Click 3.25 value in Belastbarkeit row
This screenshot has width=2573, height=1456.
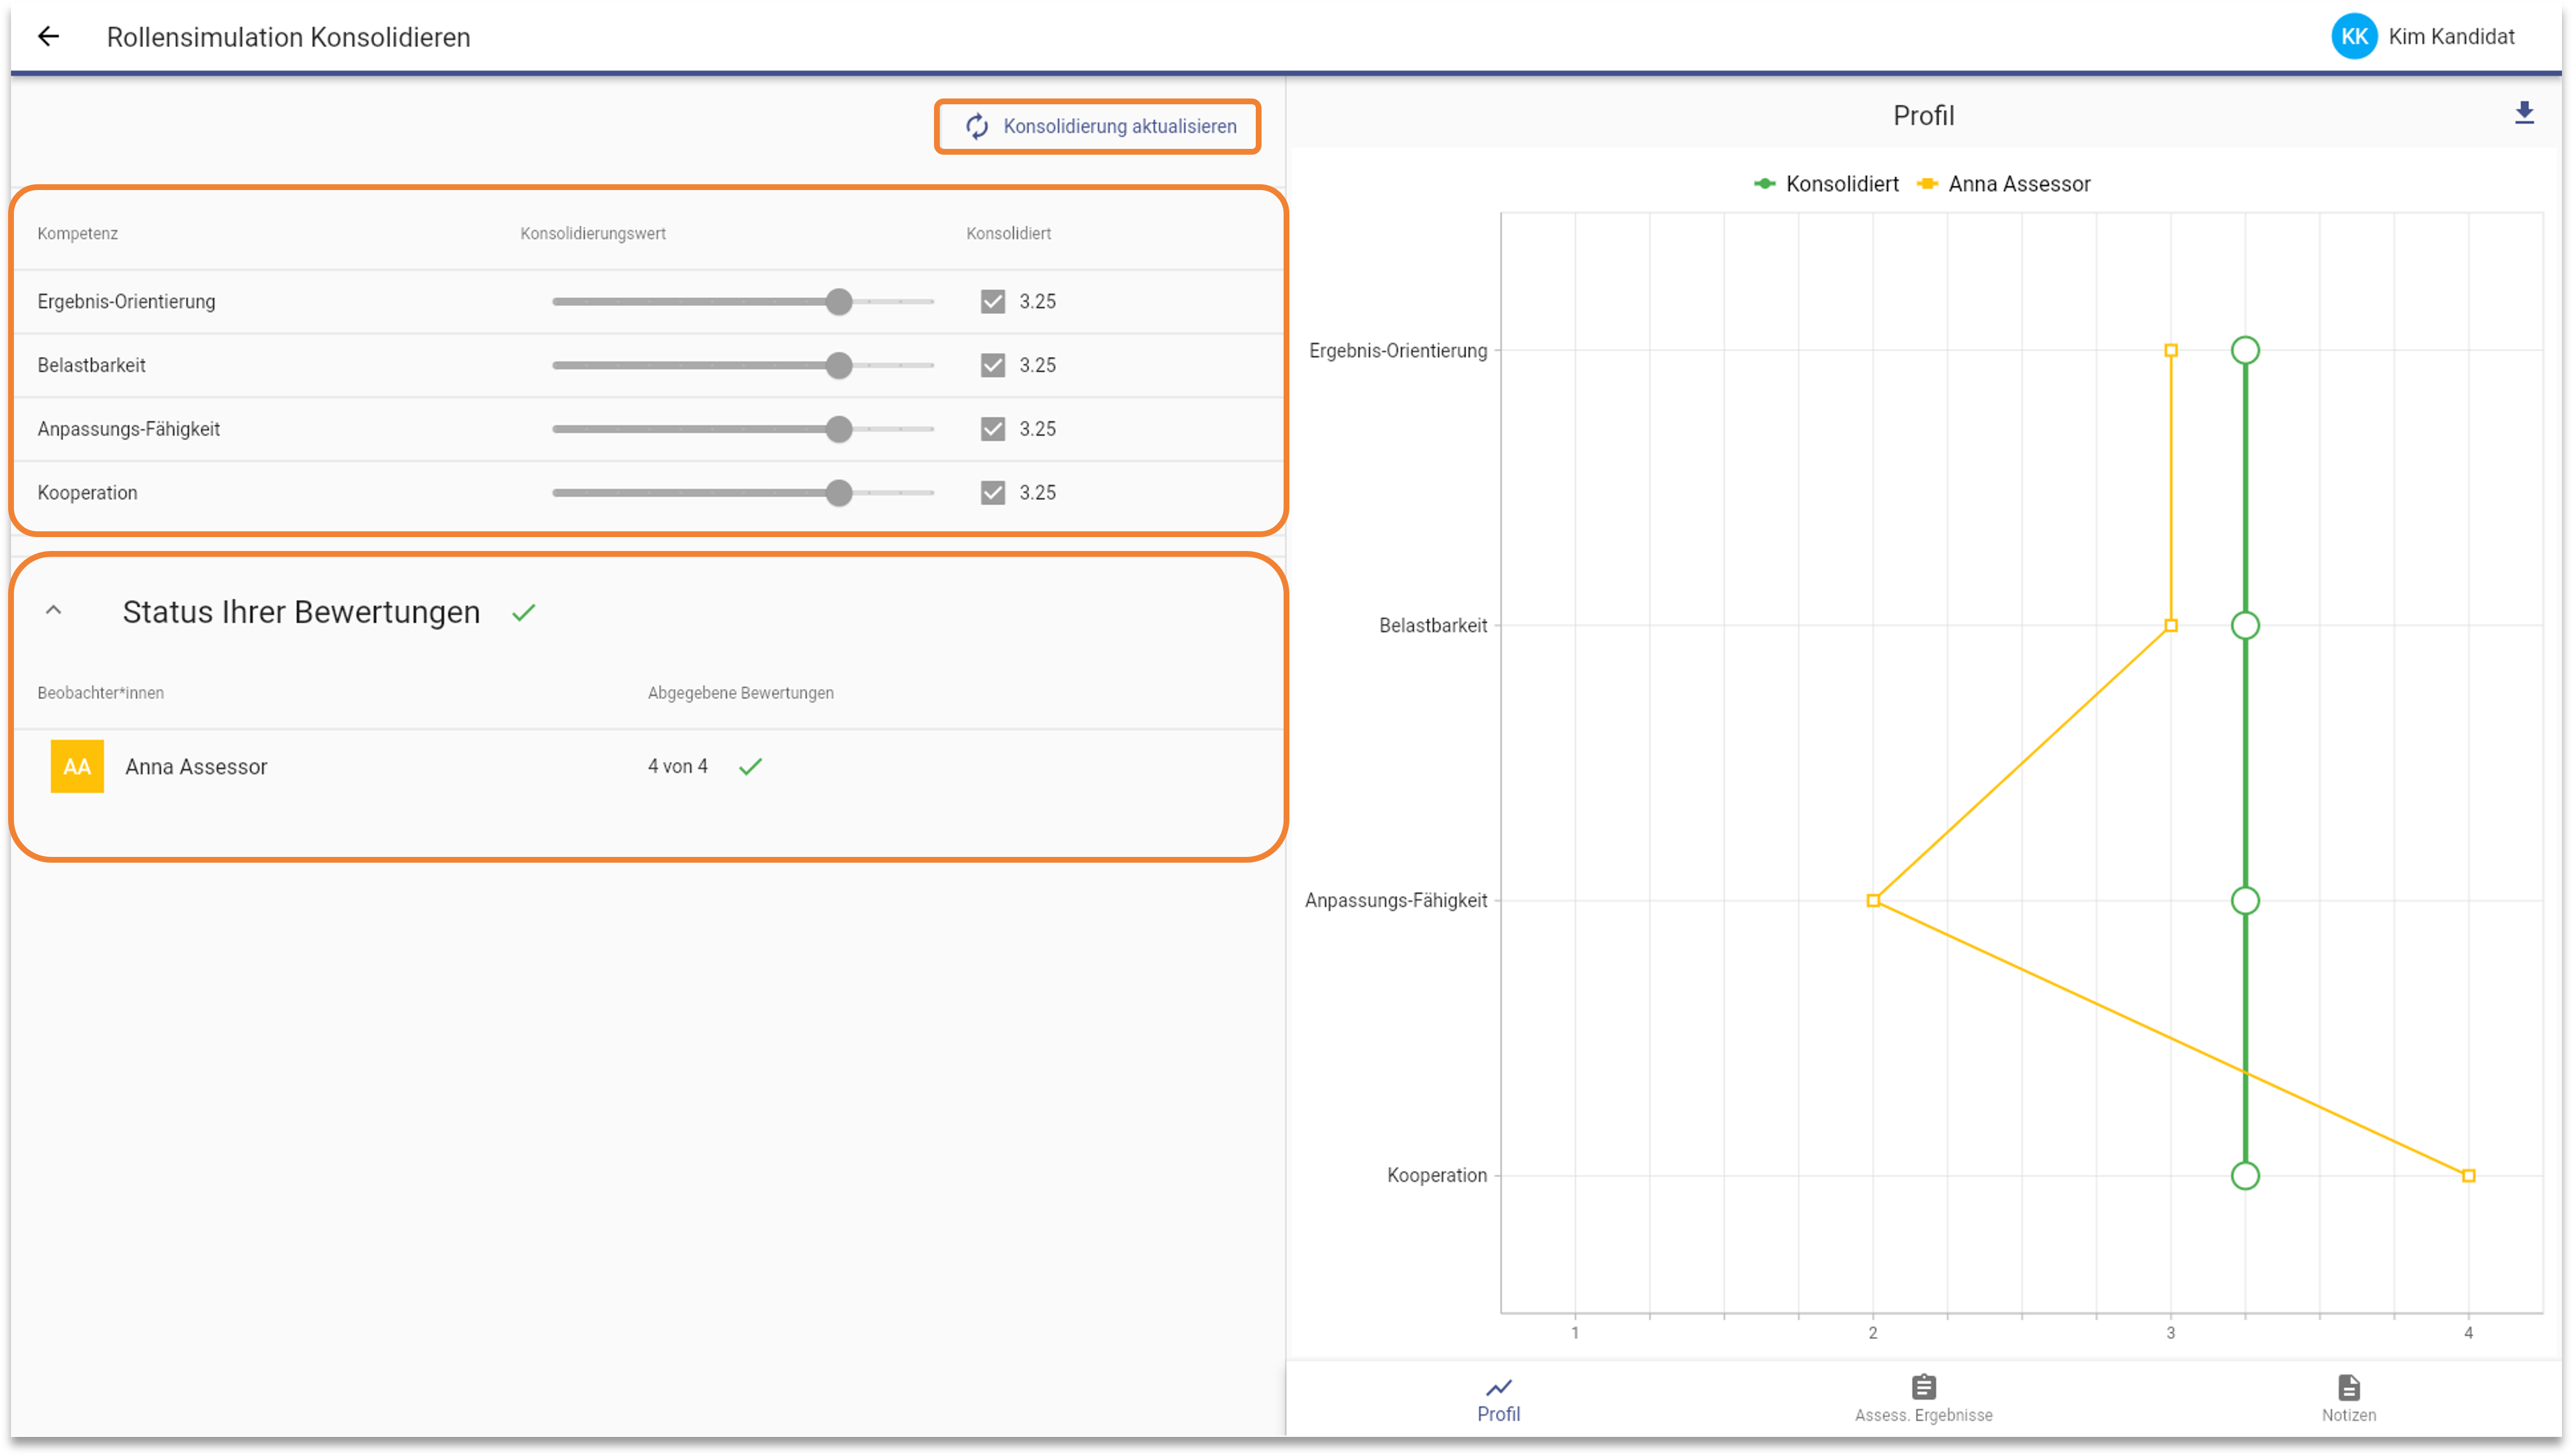tap(1037, 365)
